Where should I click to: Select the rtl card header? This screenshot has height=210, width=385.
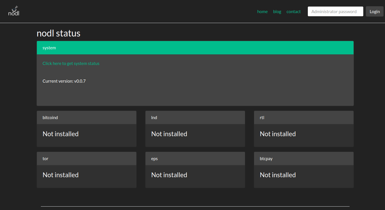coord(304,118)
